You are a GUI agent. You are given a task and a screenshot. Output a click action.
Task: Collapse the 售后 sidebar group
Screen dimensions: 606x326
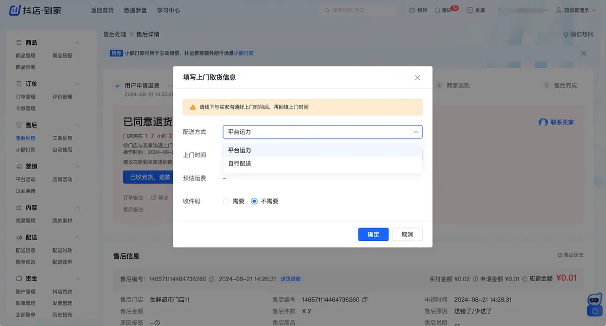[x=77, y=125]
